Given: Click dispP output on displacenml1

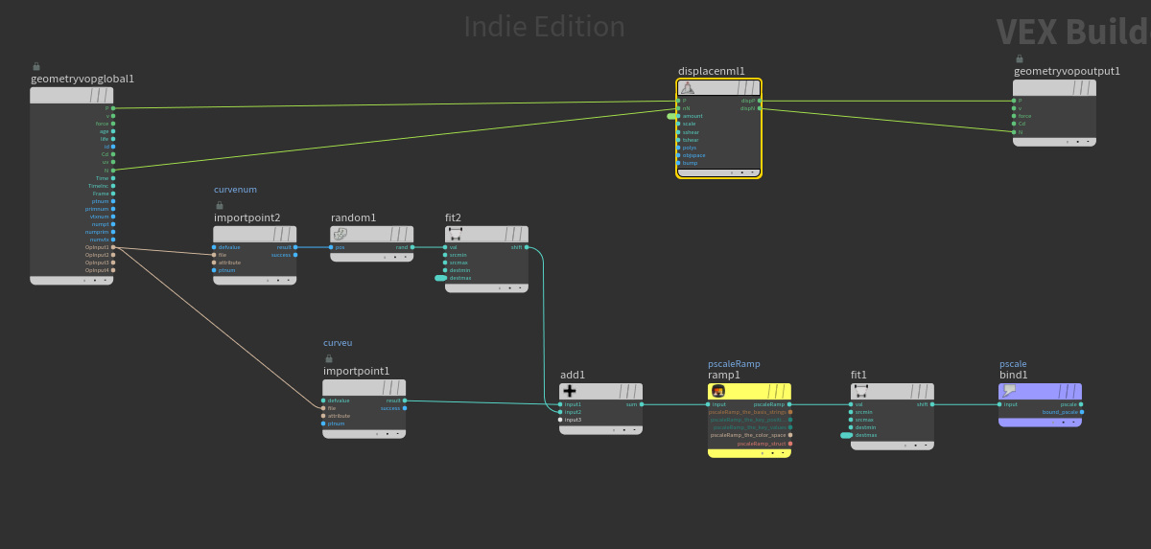Looking at the screenshot, I should coord(760,101).
